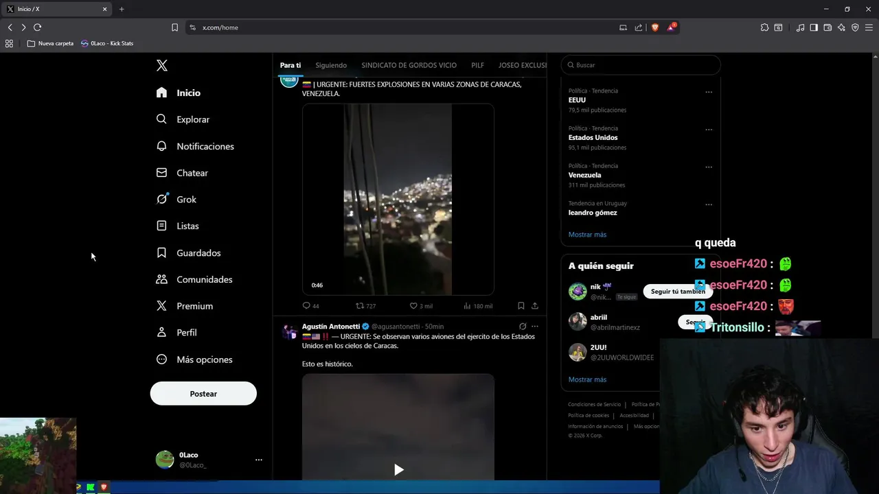Open browser extensions puzzle icon
The height and width of the screenshot is (494, 879).
click(x=764, y=27)
